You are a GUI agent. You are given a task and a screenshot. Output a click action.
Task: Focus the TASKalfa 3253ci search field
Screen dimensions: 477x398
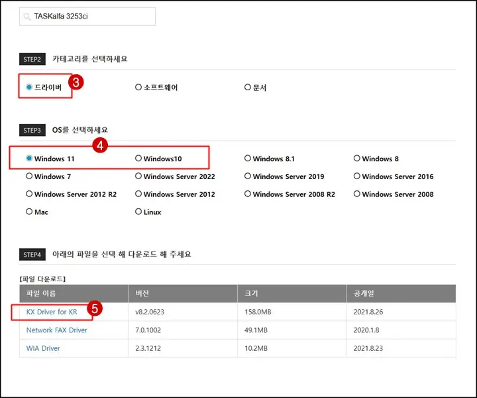click(87, 17)
